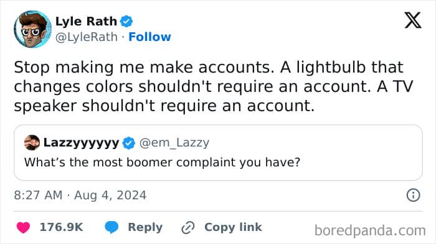Open the @LyleRath handle link
436x244 pixels.
[87, 37]
